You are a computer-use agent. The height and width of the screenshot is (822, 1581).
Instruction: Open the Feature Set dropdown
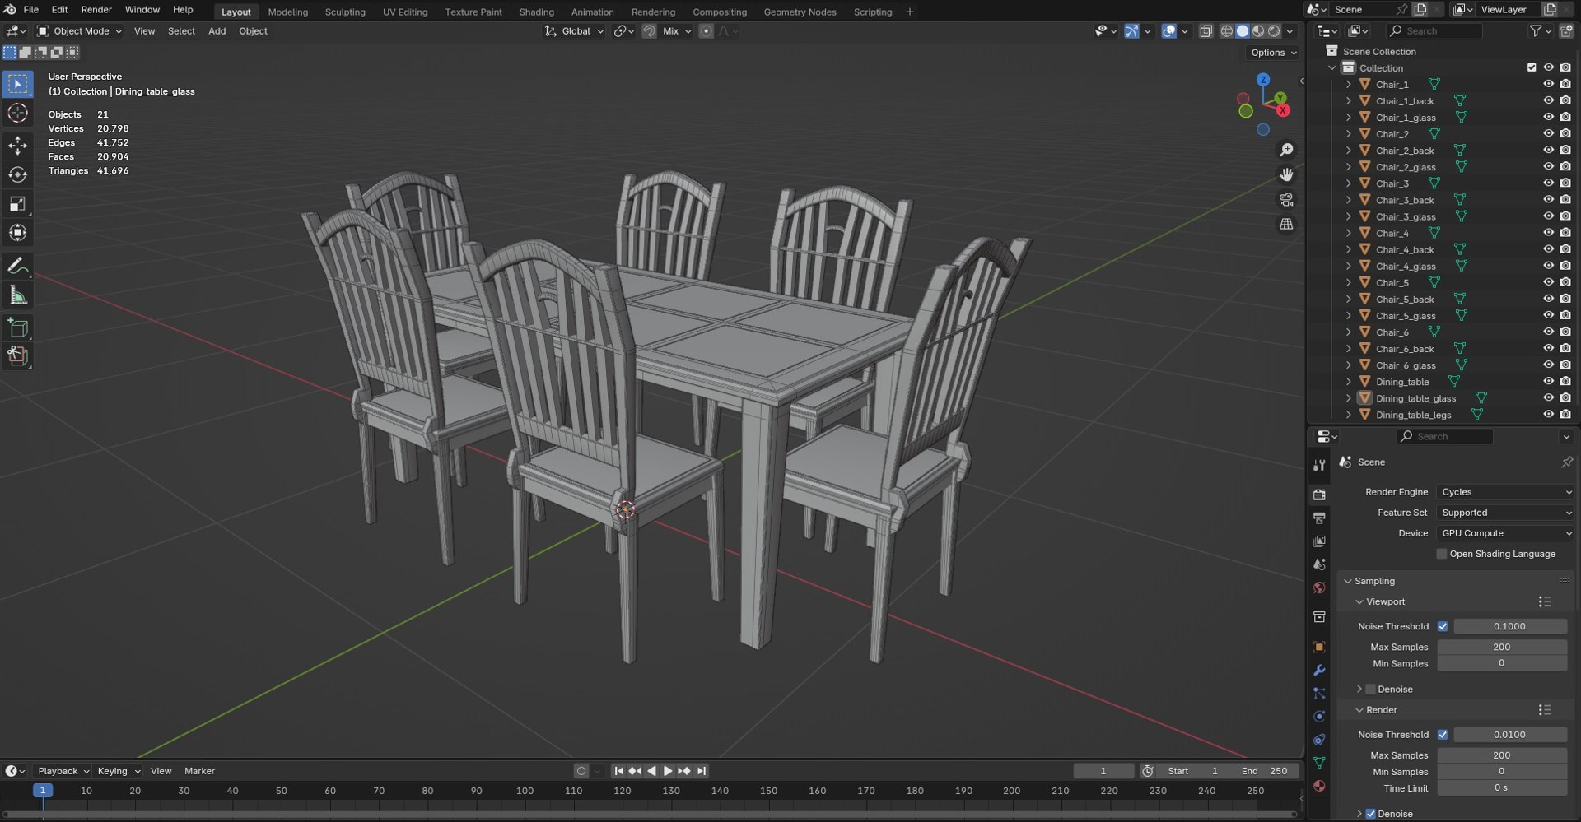coord(1505,513)
